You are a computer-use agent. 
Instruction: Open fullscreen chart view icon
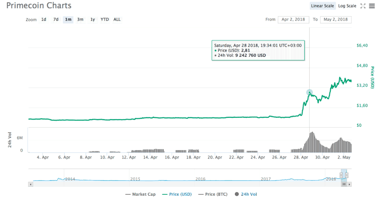(x=363, y=6)
